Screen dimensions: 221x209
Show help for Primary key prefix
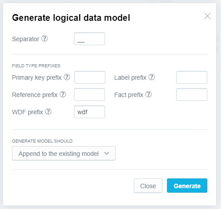click(x=67, y=77)
